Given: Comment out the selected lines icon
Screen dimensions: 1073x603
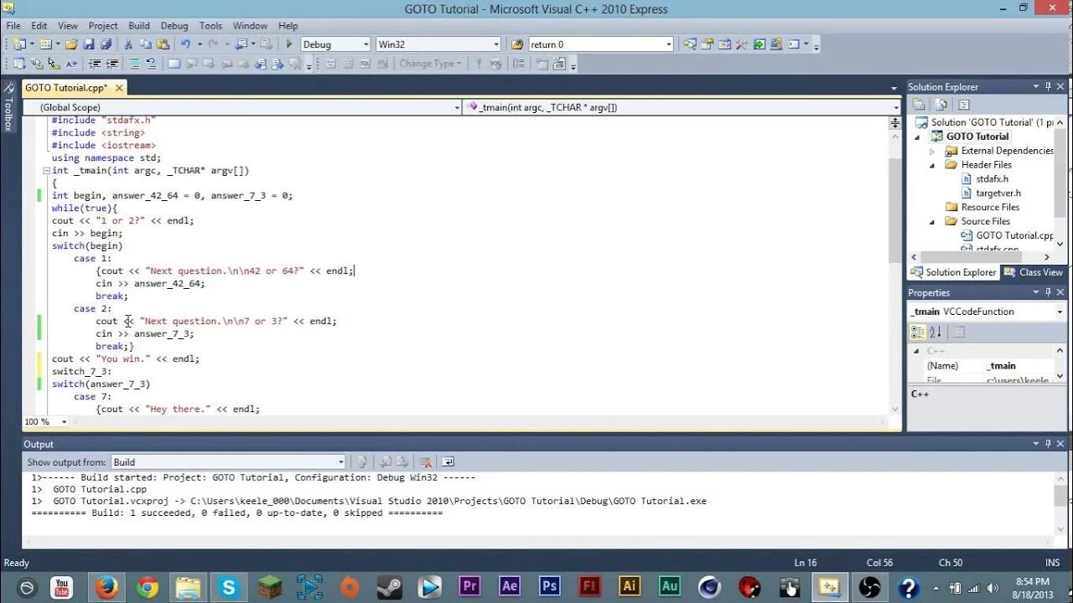Looking at the screenshot, I should [134, 64].
